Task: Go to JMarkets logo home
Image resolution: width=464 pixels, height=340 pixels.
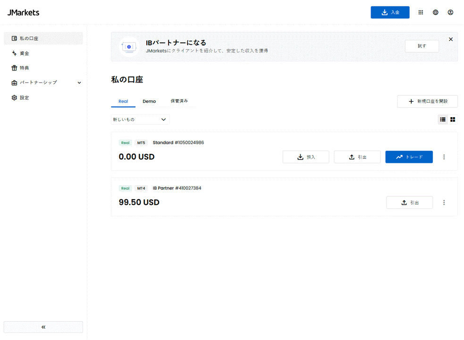Action: click(24, 12)
